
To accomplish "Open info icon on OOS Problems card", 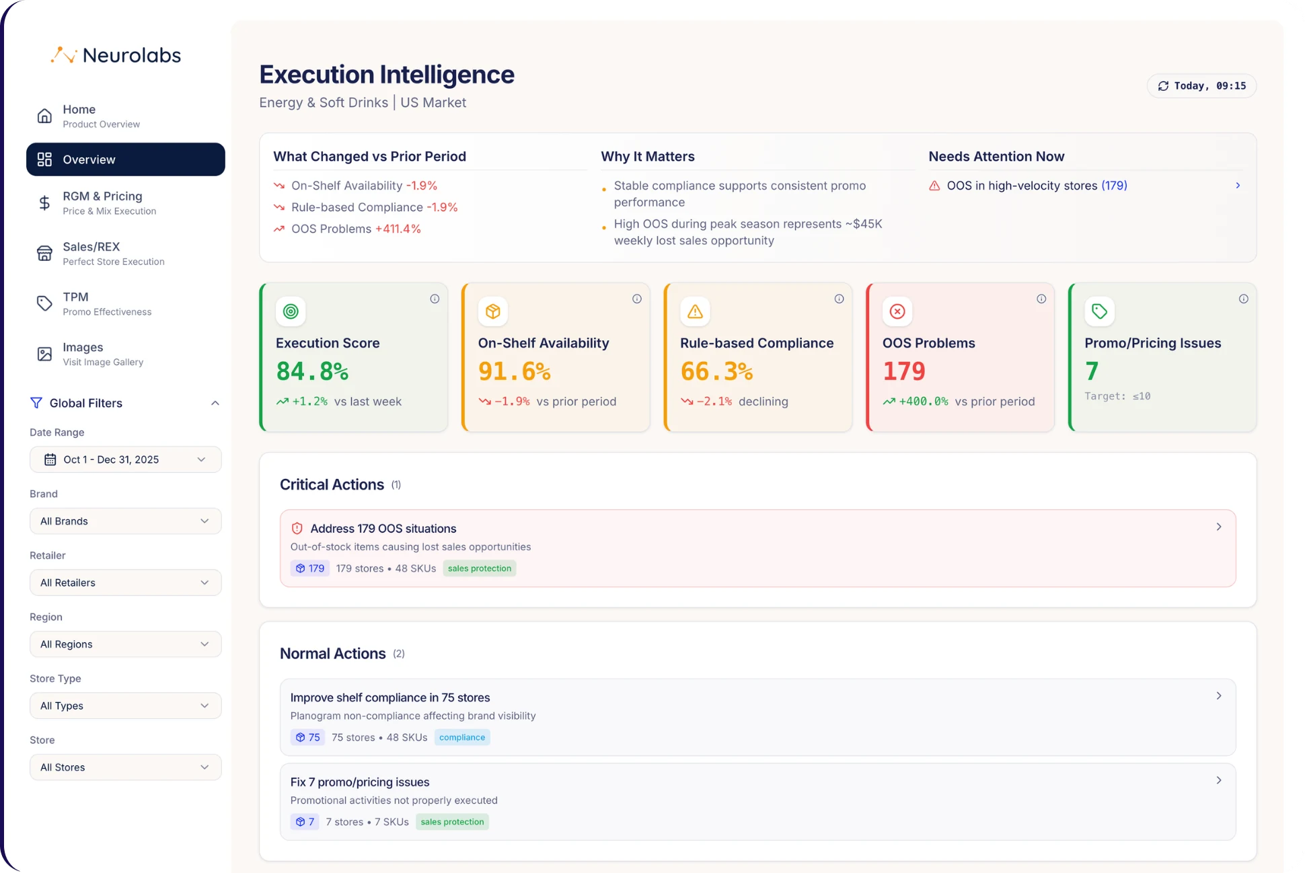I will pyautogui.click(x=1041, y=299).
